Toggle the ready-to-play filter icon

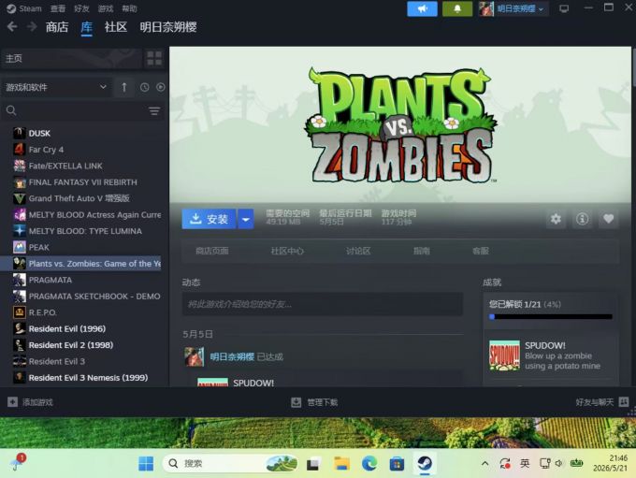161,87
